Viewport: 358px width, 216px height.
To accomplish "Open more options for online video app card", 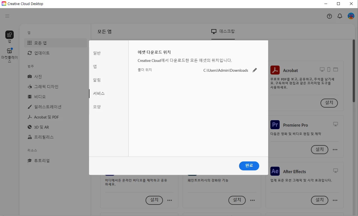I will tap(170, 200).
